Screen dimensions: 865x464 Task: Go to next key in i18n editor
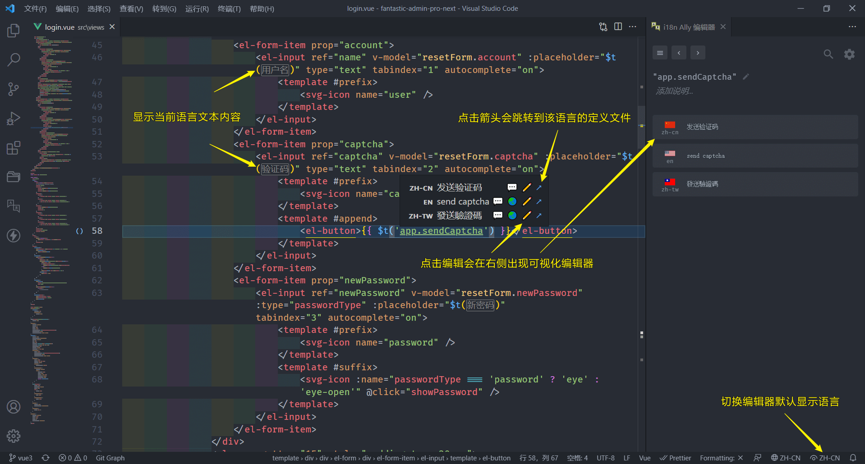(x=698, y=53)
